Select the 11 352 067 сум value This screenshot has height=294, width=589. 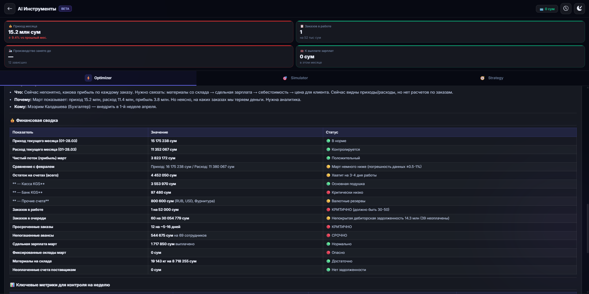(x=164, y=149)
